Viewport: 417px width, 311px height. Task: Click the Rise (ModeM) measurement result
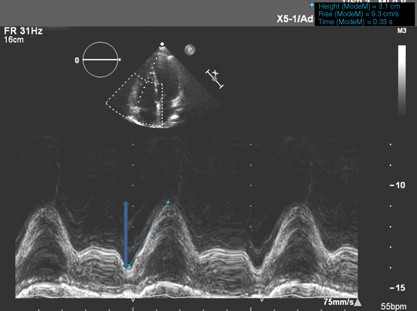tap(359, 14)
